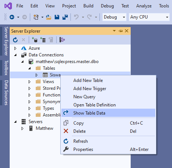
Task: Expand the Types folder
Action: click(x=29, y=108)
